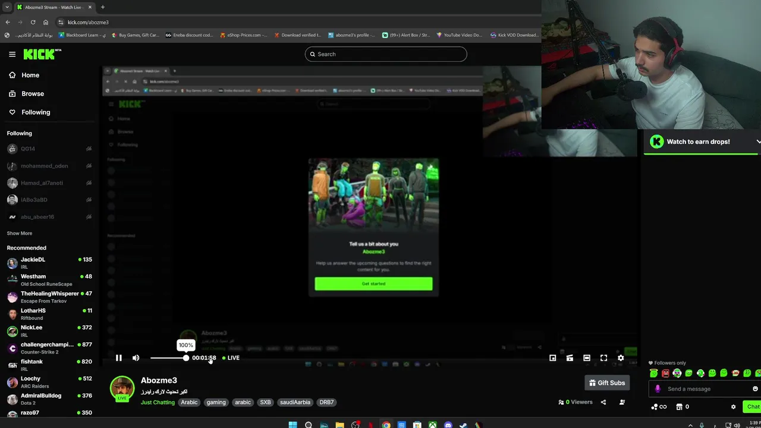Go back in browser
The width and height of the screenshot is (761, 428).
8,22
